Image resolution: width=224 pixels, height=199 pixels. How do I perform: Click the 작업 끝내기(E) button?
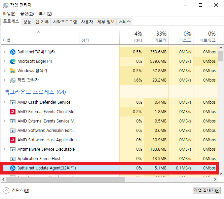coord(207,191)
